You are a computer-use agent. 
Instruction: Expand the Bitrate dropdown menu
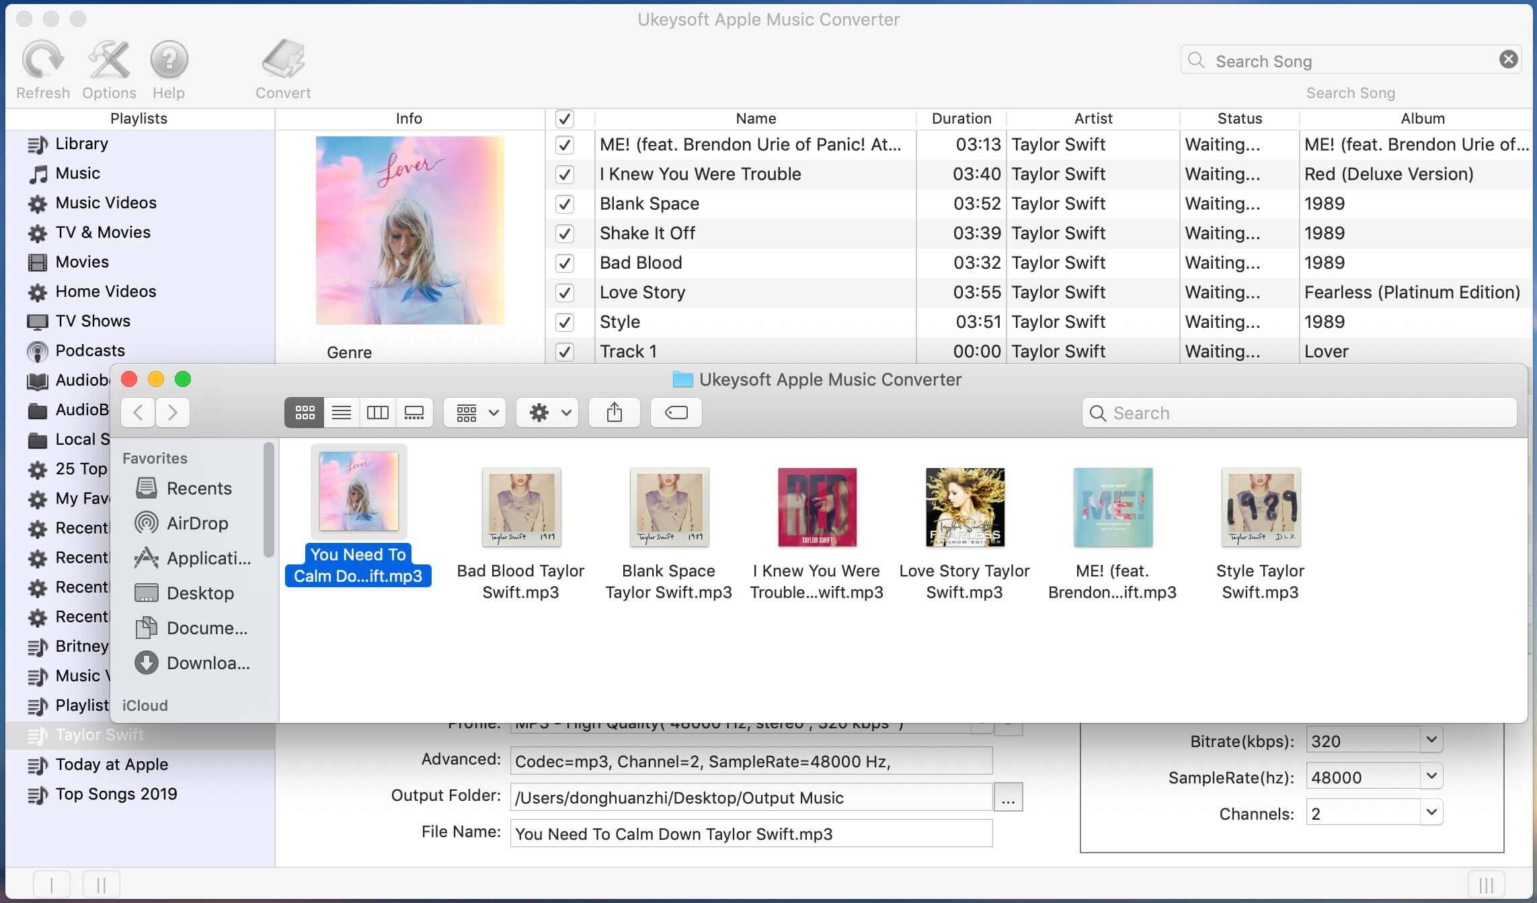coord(1431,740)
